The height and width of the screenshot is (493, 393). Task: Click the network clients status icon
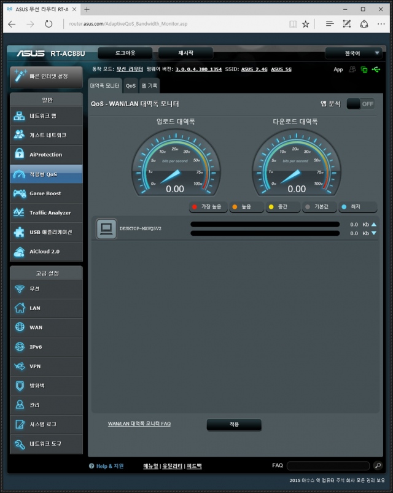pyautogui.click(x=364, y=69)
